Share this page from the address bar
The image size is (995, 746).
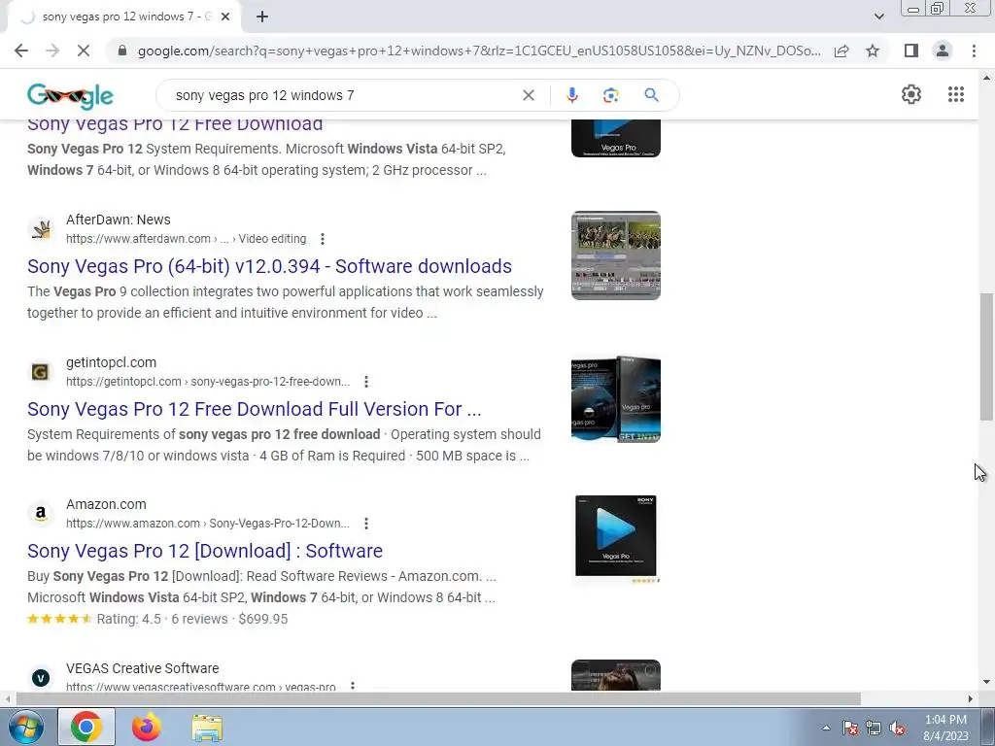click(841, 51)
